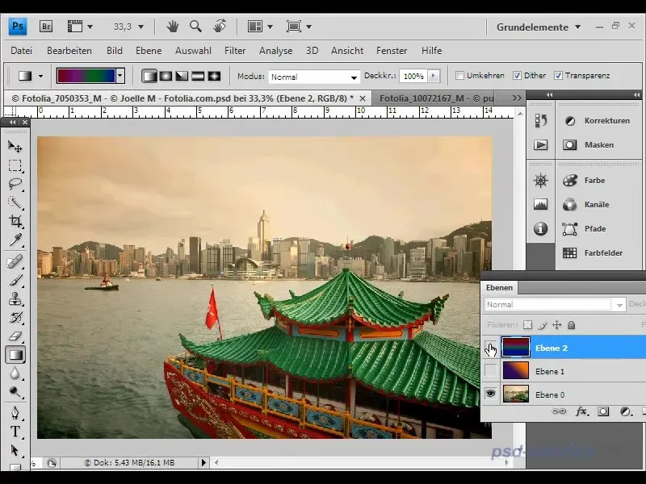Choose diamond gradient style
Image resolution: width=646 pixels, height=484 pixels.
tap(214, 76)
